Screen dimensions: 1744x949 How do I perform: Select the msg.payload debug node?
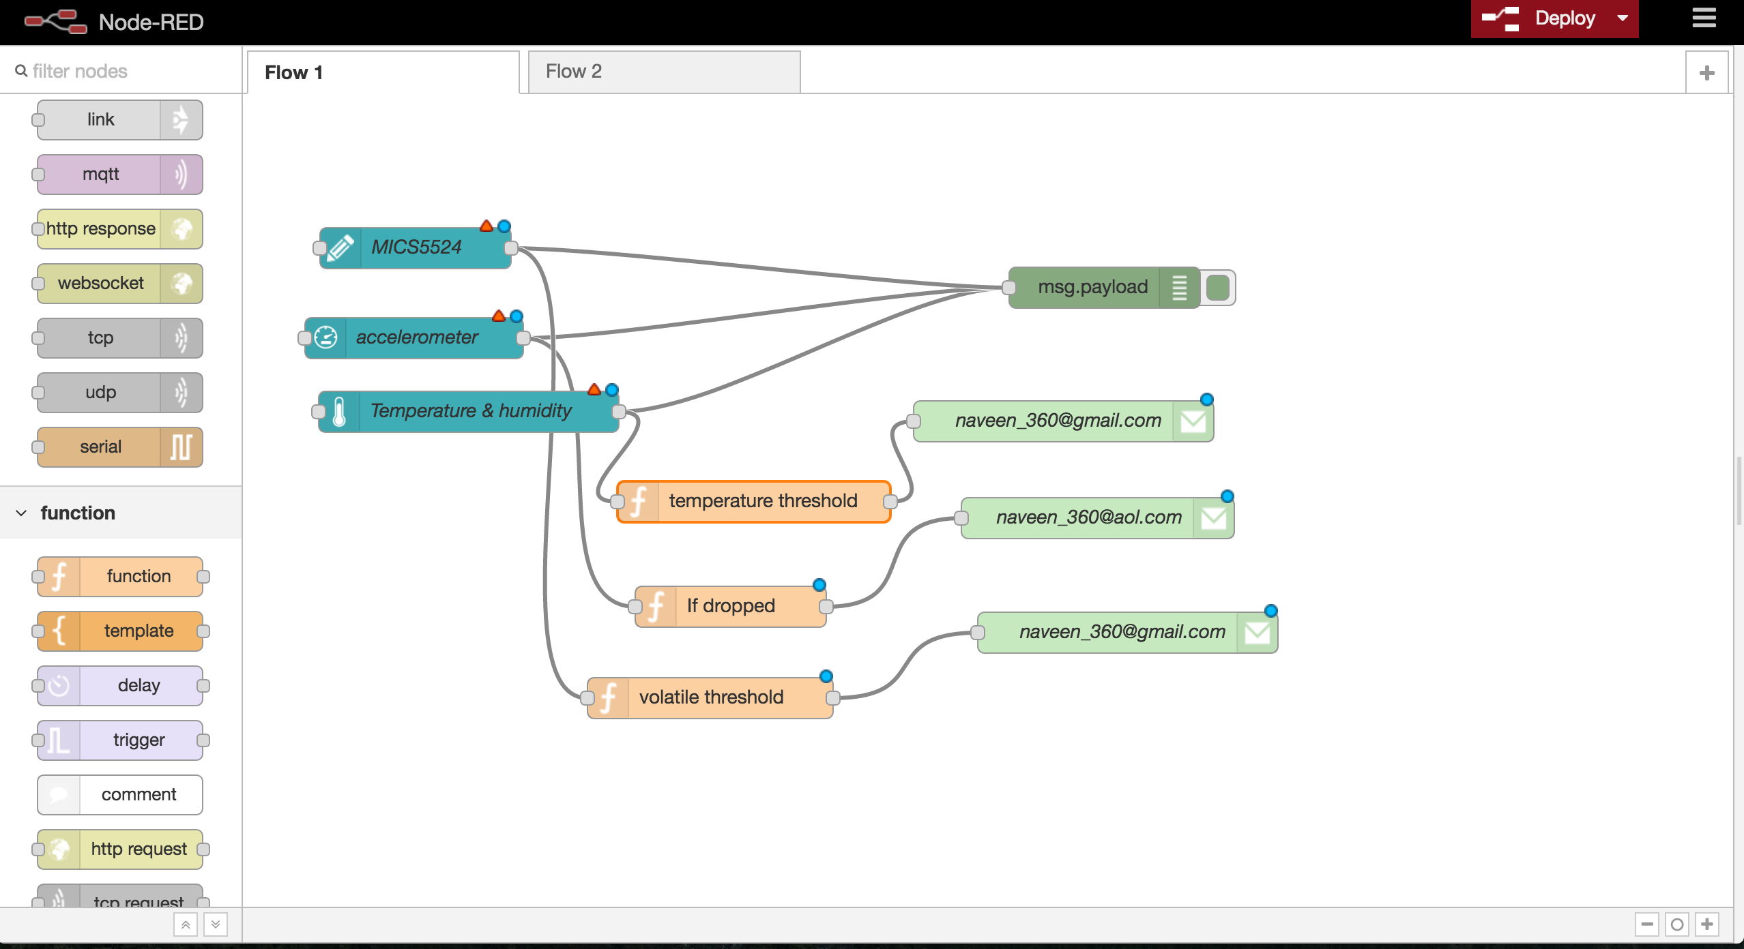point(1105,287)
